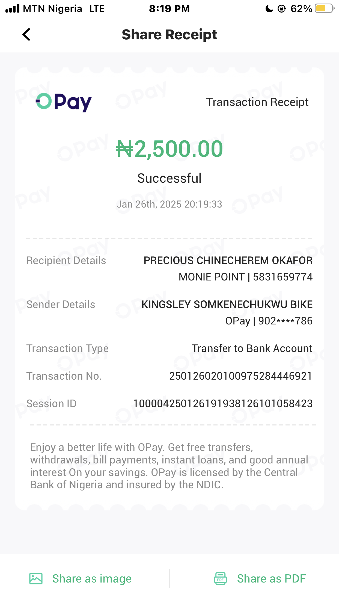The image size is (339, 603).
Task: Tap the OPay logo on receipt
Action: pyautogui.click(x=64, y=102)
